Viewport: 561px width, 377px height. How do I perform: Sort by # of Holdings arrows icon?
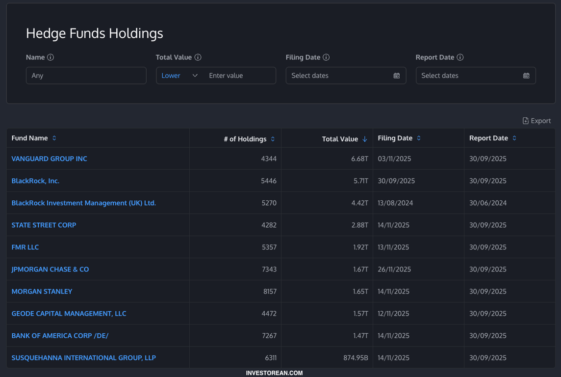point(273,139)
